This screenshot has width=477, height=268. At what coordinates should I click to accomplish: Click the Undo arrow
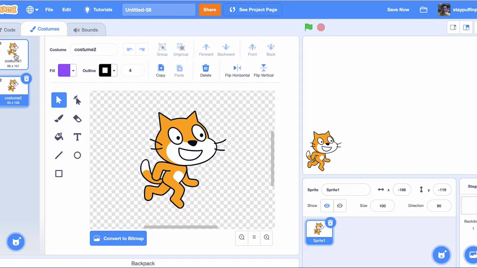pyautogui.click(x=130, y=50)
